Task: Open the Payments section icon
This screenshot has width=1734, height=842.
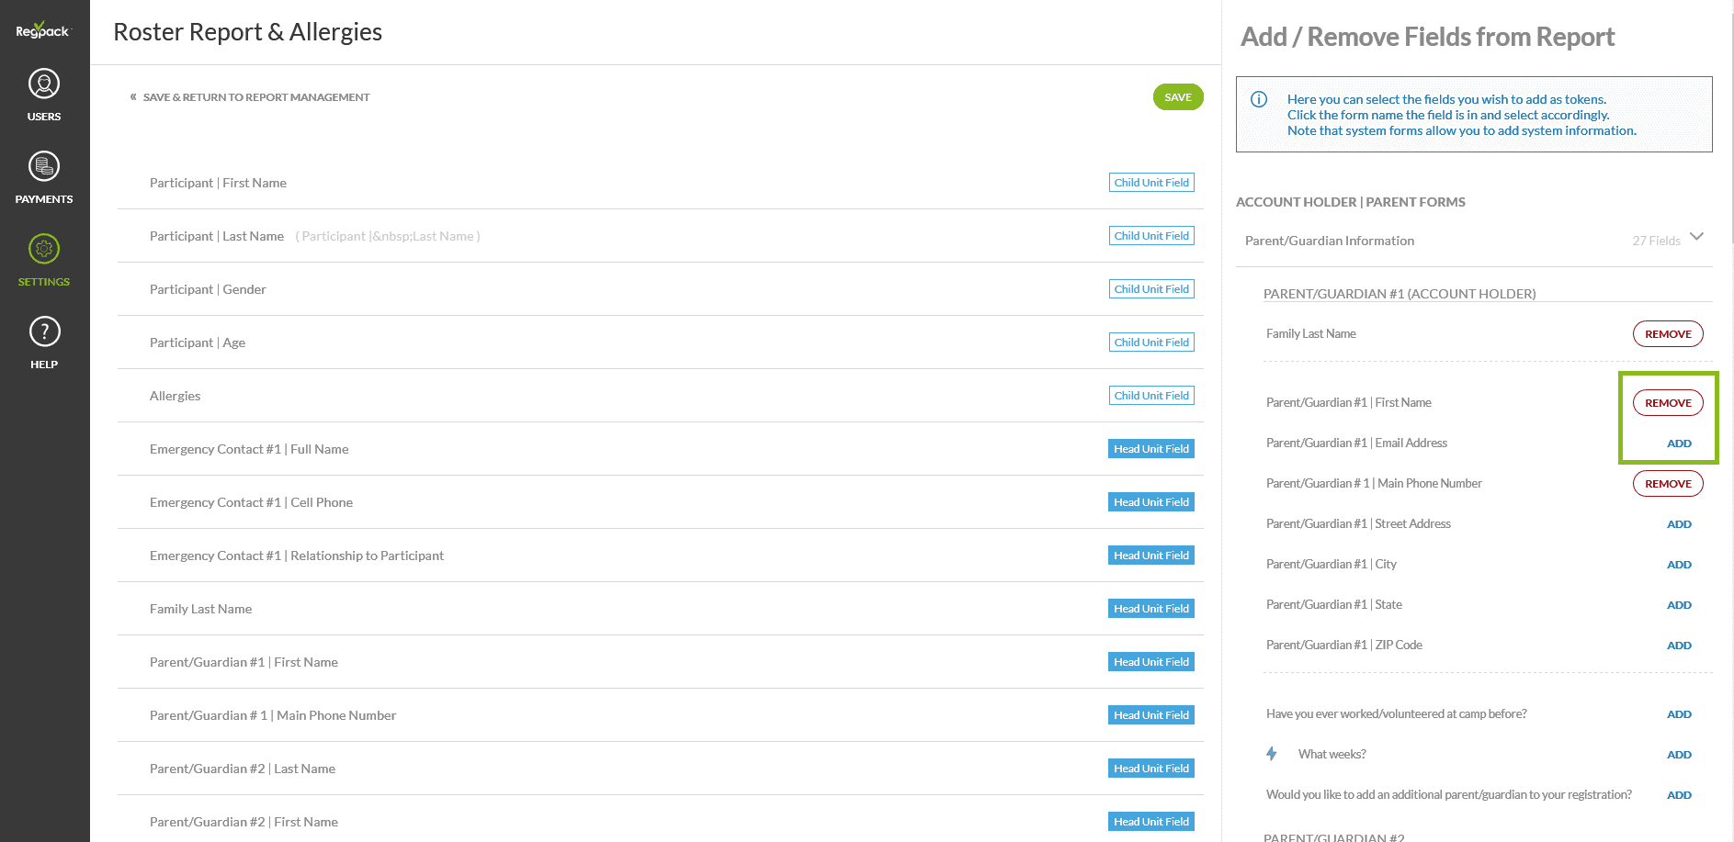Action: pyautogui.click(x=44, y=167)
